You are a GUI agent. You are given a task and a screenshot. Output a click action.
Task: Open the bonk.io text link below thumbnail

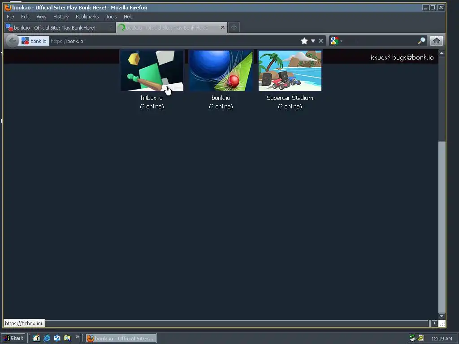coord(221,98)
